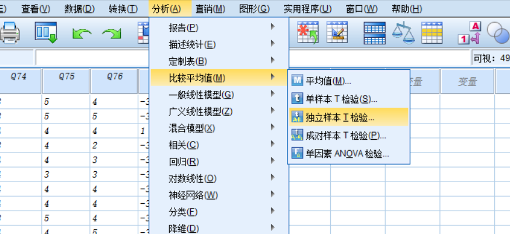510x234 pixels.
Task: Expand the 广义线性模型(Z) submenu arrow
Action: click(x=273, y=111)
